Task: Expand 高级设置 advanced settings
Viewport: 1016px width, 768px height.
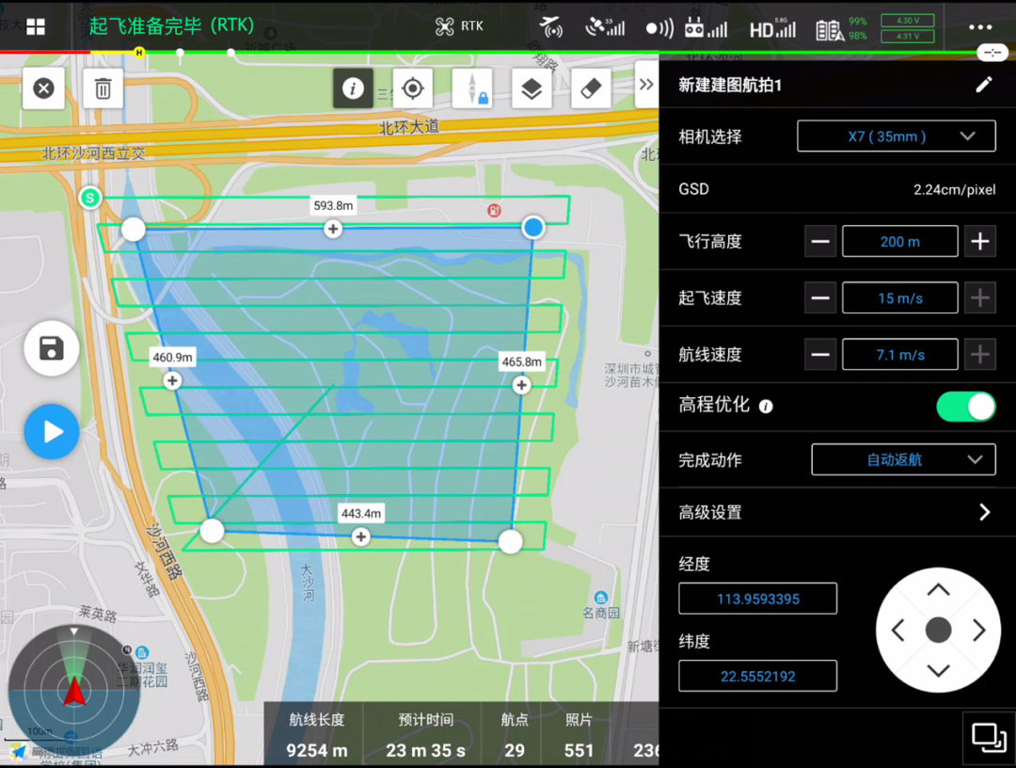Action: (984, 512)
